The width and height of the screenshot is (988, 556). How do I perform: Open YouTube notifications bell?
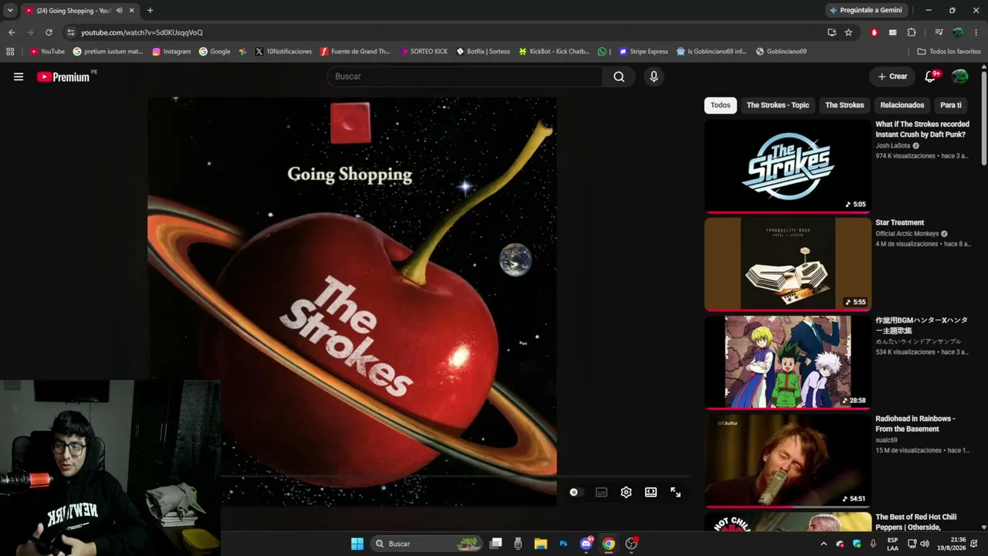tap(930, 76)
